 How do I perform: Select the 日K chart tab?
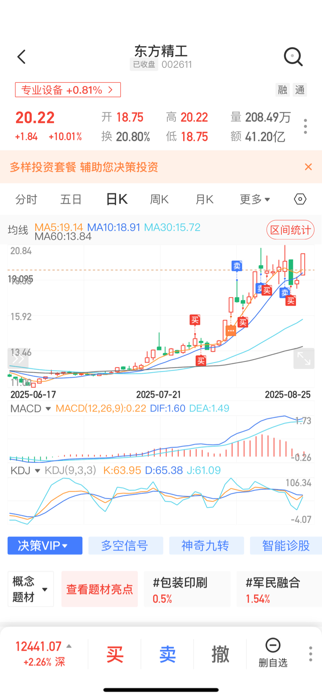(117, 199)
